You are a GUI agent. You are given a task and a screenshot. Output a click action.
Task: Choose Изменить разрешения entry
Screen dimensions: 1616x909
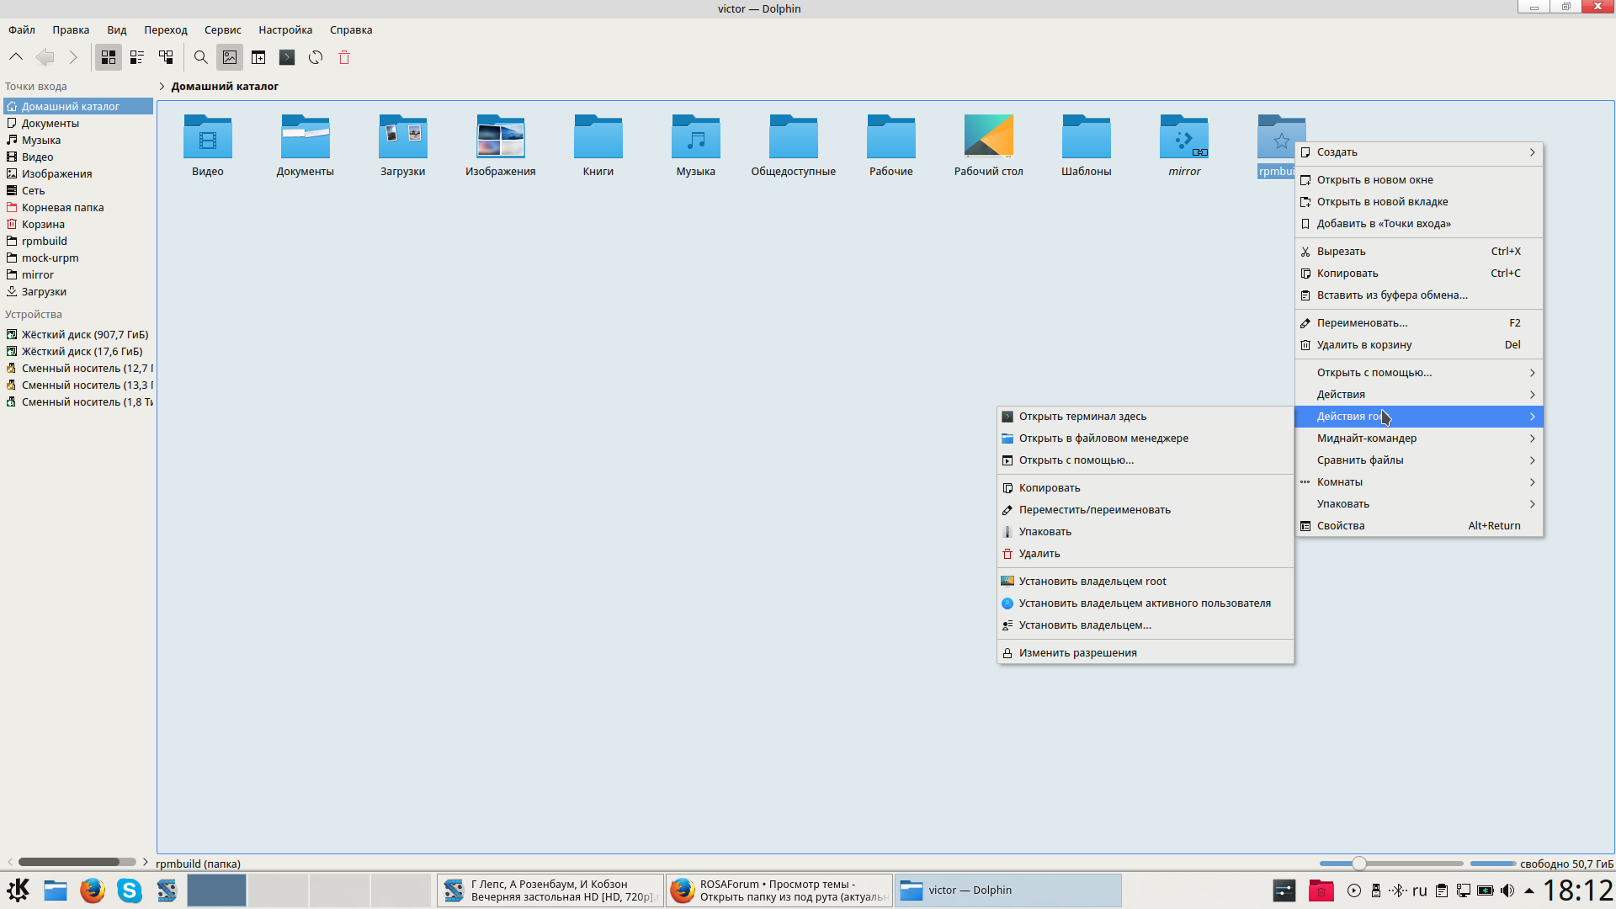pos(1077,653)
